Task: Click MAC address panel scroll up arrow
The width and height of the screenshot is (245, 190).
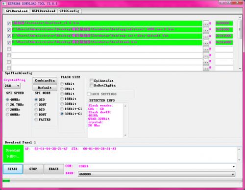Action: pyautogui.click(x=239, y=149)
